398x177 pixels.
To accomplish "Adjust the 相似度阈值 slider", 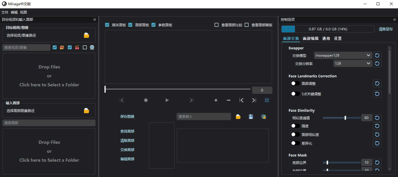I will (x=345, y=118).
